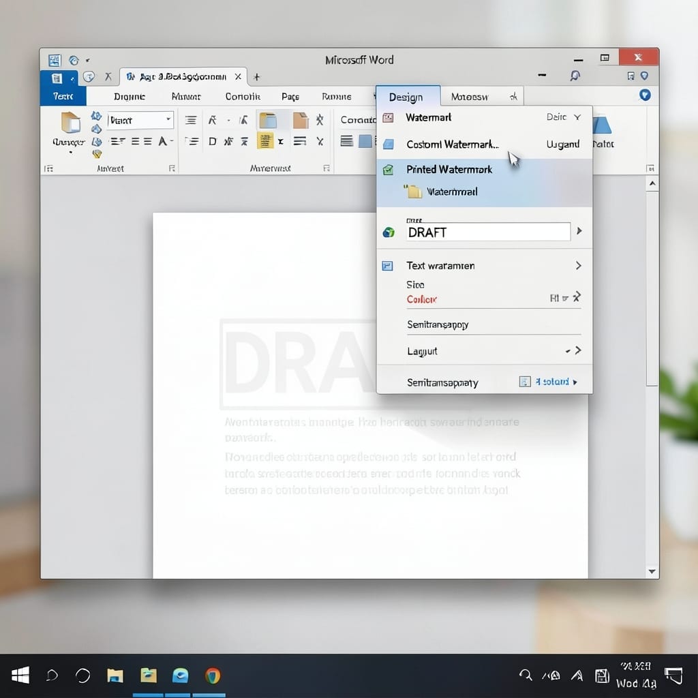The image size is (698, 698).
Task: Open the 4 solard dropdown link
Action: click(x=556, y=382)
